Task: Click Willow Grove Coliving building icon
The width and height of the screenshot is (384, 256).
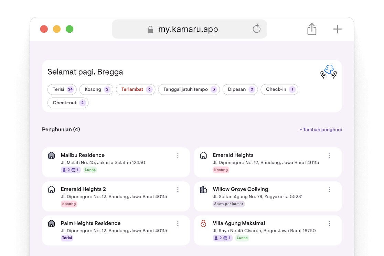Action: coord(203,189)
